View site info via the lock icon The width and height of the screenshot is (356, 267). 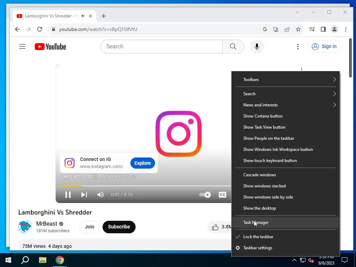54,29
